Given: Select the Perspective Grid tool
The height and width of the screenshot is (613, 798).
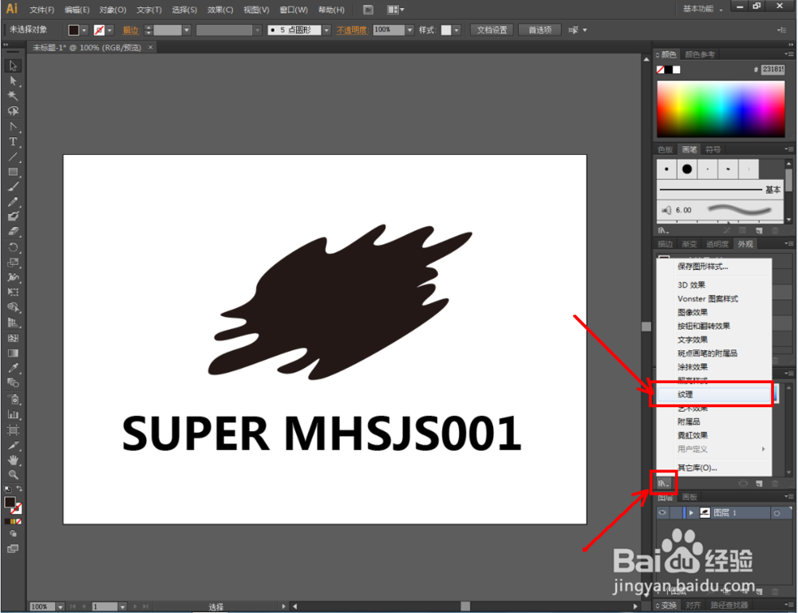Looking at the screenshot, I should (x=13, y=322).
